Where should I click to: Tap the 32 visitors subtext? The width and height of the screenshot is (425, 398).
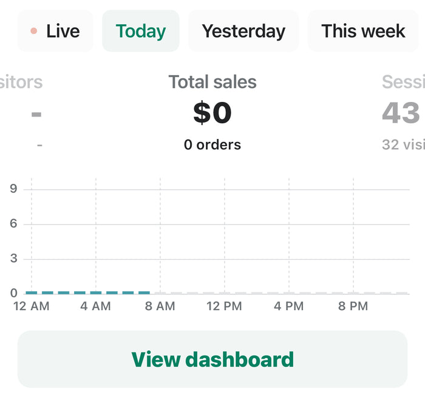(403, 145)
